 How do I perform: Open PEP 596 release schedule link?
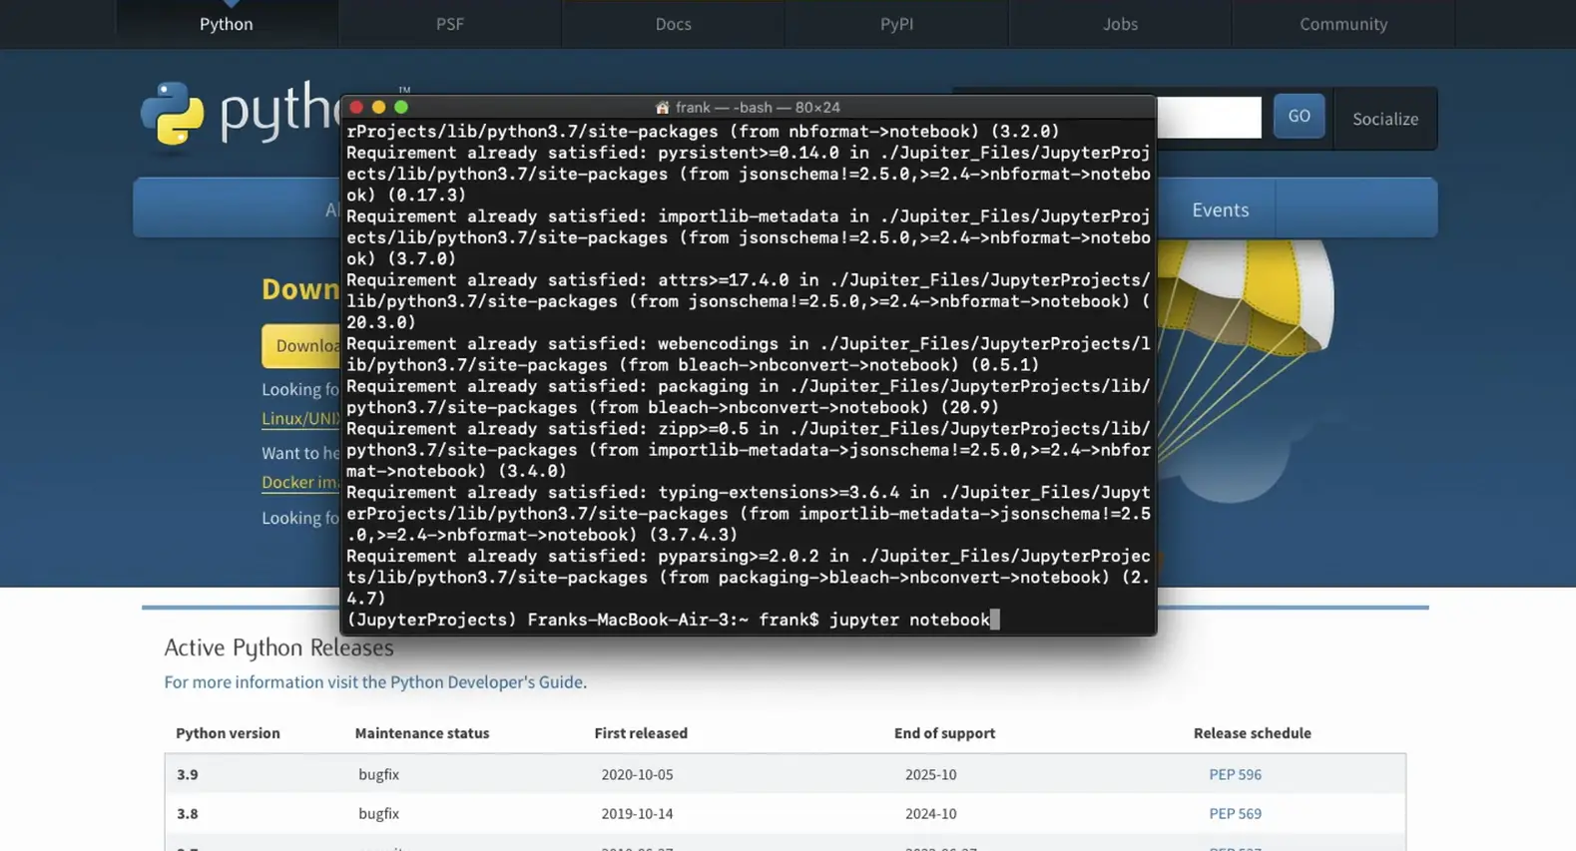point(1235,774)
